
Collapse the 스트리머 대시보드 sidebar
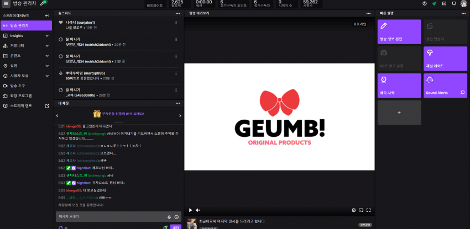47,15
